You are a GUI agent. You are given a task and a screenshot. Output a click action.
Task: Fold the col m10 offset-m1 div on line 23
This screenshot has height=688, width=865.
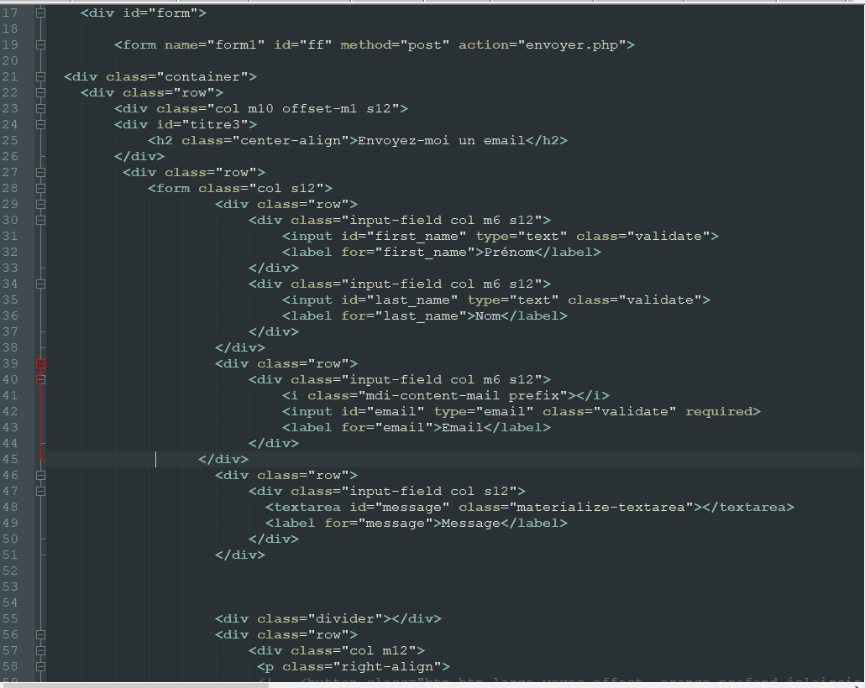pyautogui.click(x=41, y=108)
